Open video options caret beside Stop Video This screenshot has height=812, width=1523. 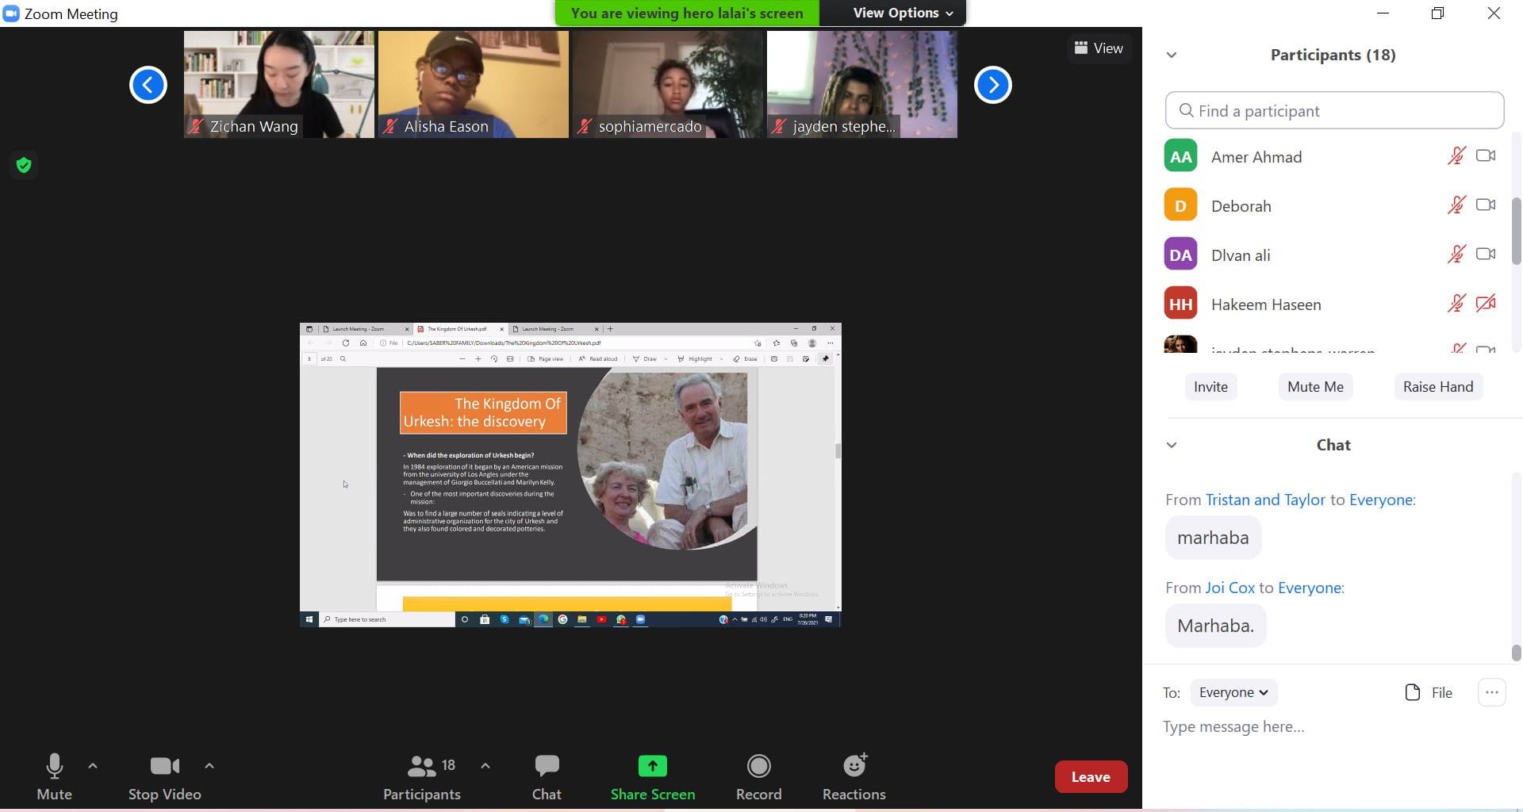click(209, 766)
